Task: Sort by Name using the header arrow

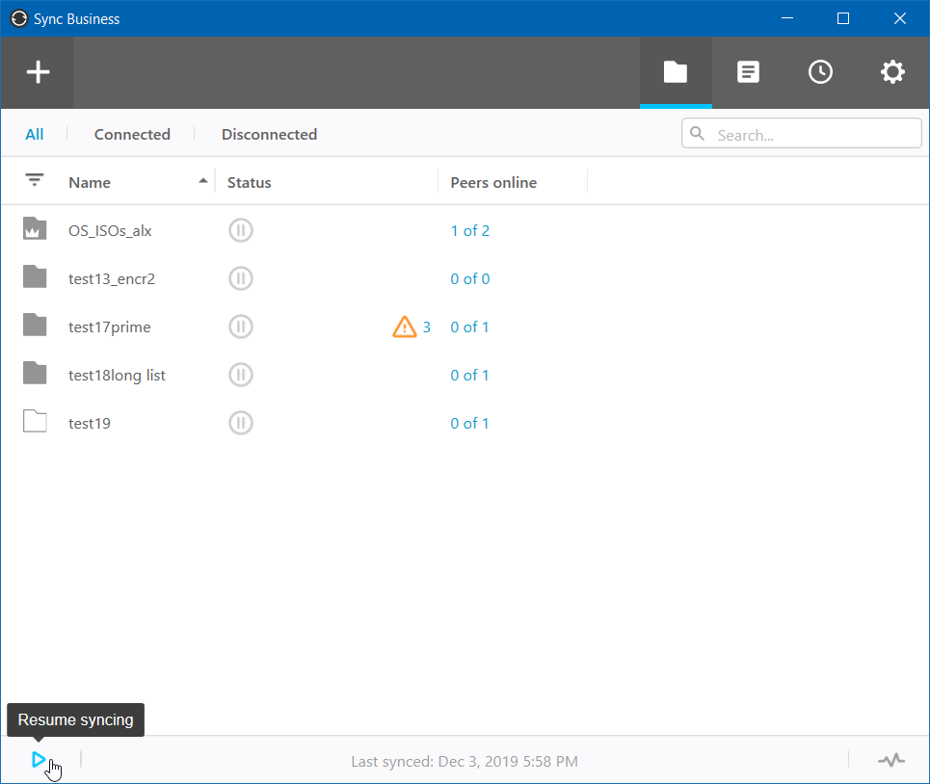Action: point(202,181)
